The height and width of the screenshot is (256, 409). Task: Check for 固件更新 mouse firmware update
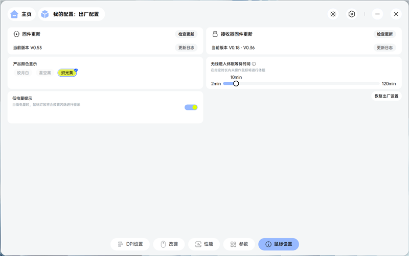pos(186,34)
